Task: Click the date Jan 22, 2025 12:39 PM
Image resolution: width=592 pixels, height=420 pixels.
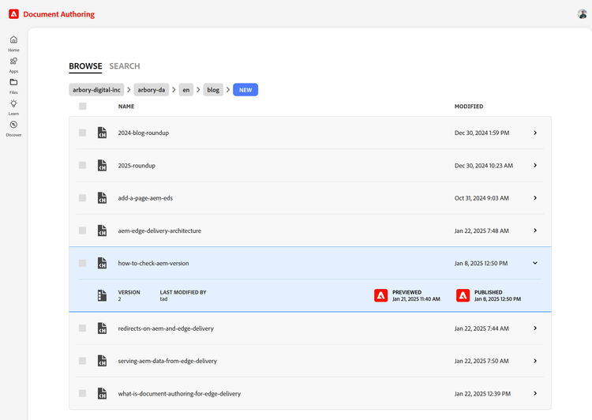Action: (x=482, y=394)
